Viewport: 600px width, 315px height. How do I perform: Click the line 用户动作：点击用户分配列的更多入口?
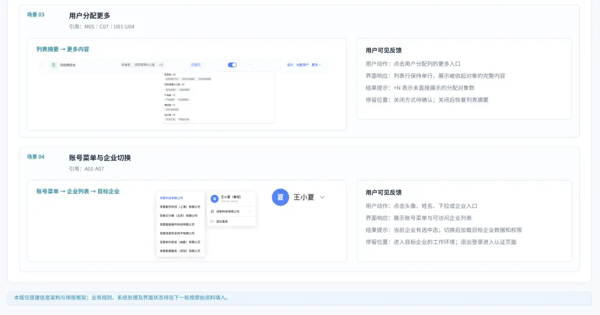(413, 64)
